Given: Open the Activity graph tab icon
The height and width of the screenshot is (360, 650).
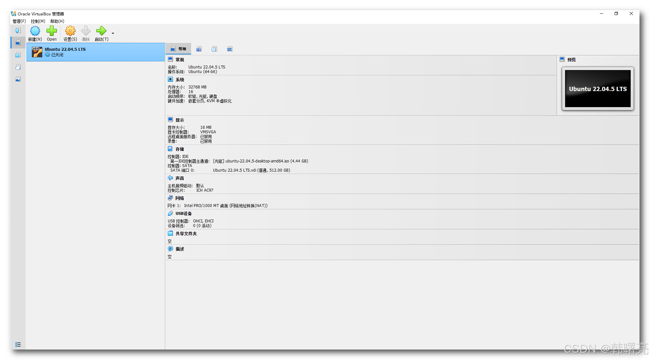Looking at the screenshot, I should point(229,48).
